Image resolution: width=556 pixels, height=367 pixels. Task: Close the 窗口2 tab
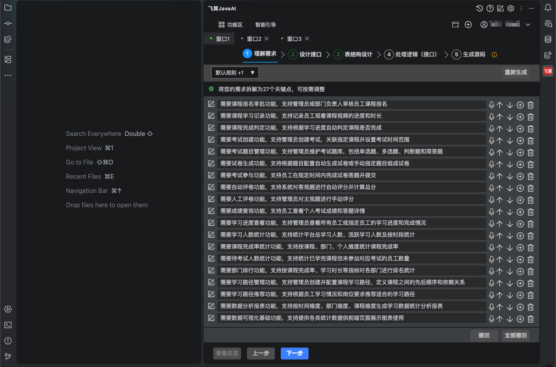pyautogui.click(x=267, y=39)
